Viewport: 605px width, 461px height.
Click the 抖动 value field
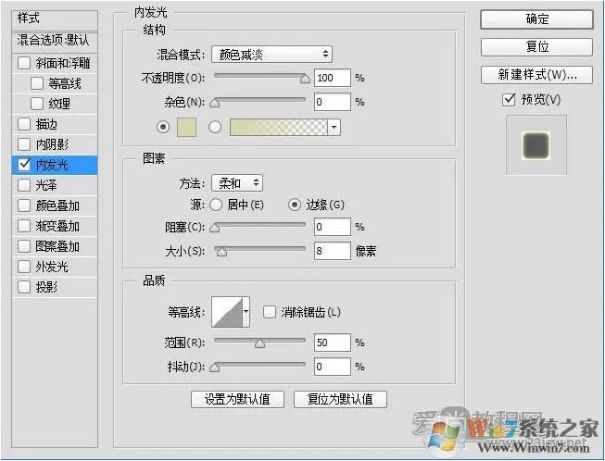333,367
